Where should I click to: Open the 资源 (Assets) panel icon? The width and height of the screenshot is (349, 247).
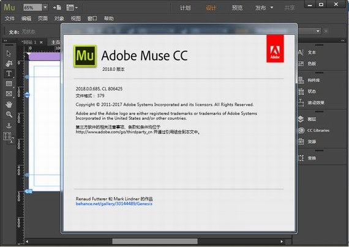coord(301,141)
